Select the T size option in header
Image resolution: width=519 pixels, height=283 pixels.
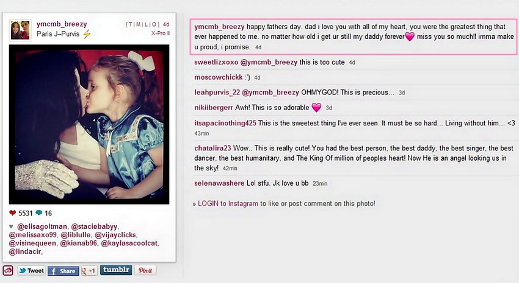click(131, 24)
